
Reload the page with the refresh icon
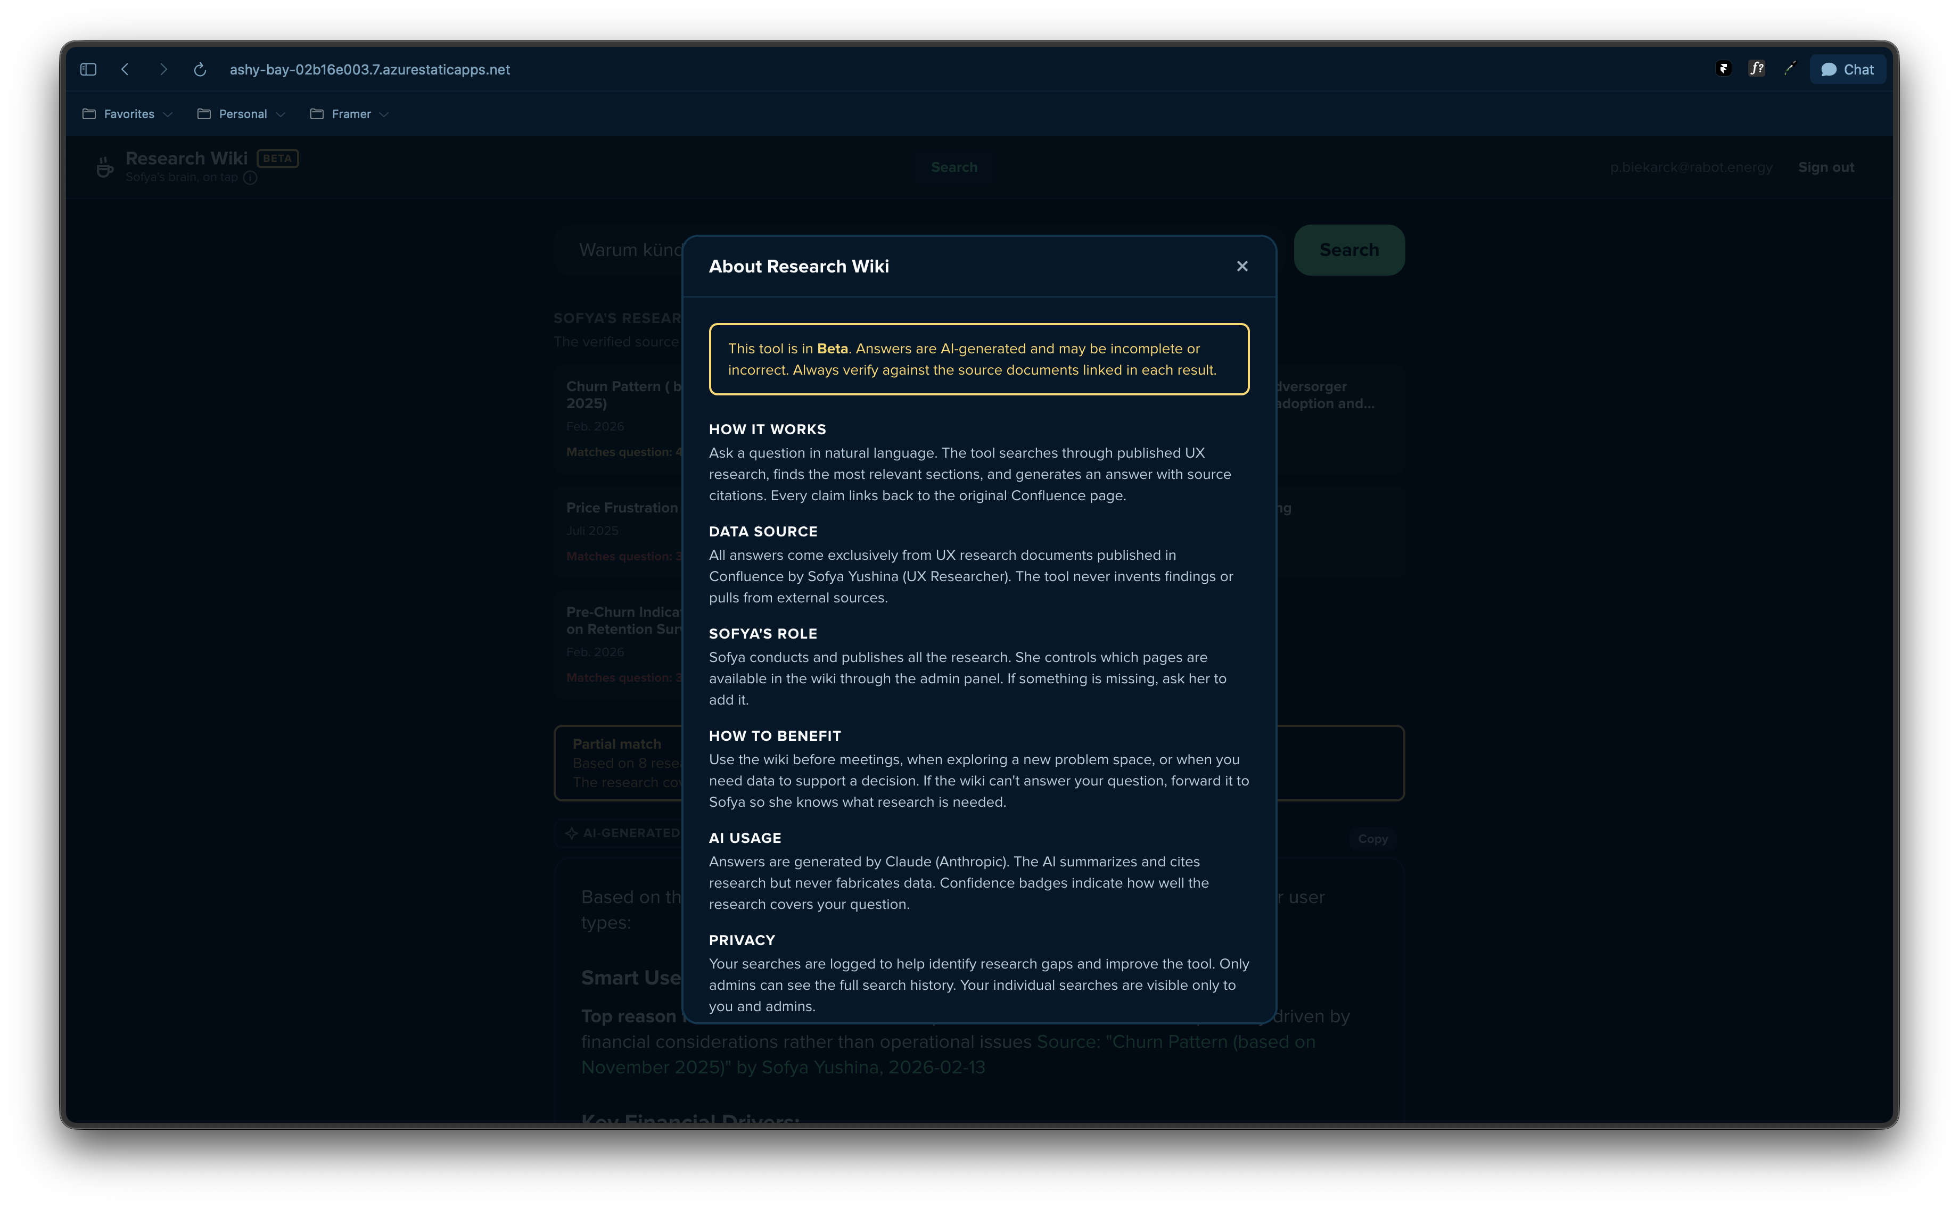pyautogui.click(x=200, y=70)
